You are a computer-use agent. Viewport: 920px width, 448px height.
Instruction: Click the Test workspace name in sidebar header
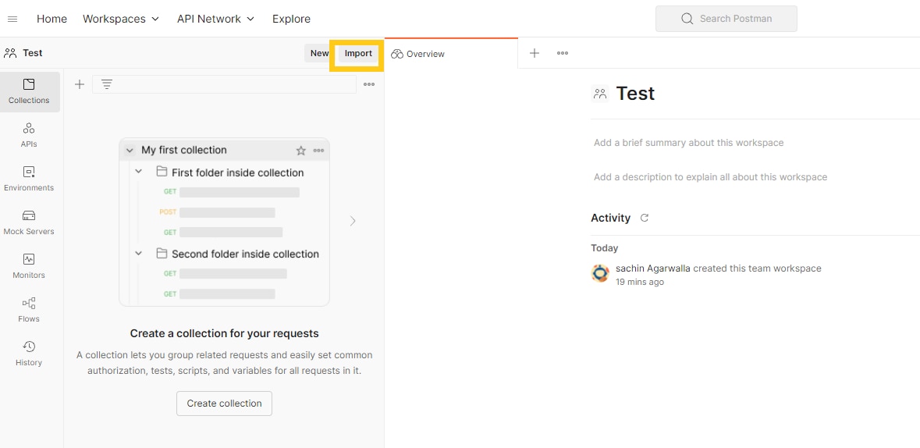[32, 53]
